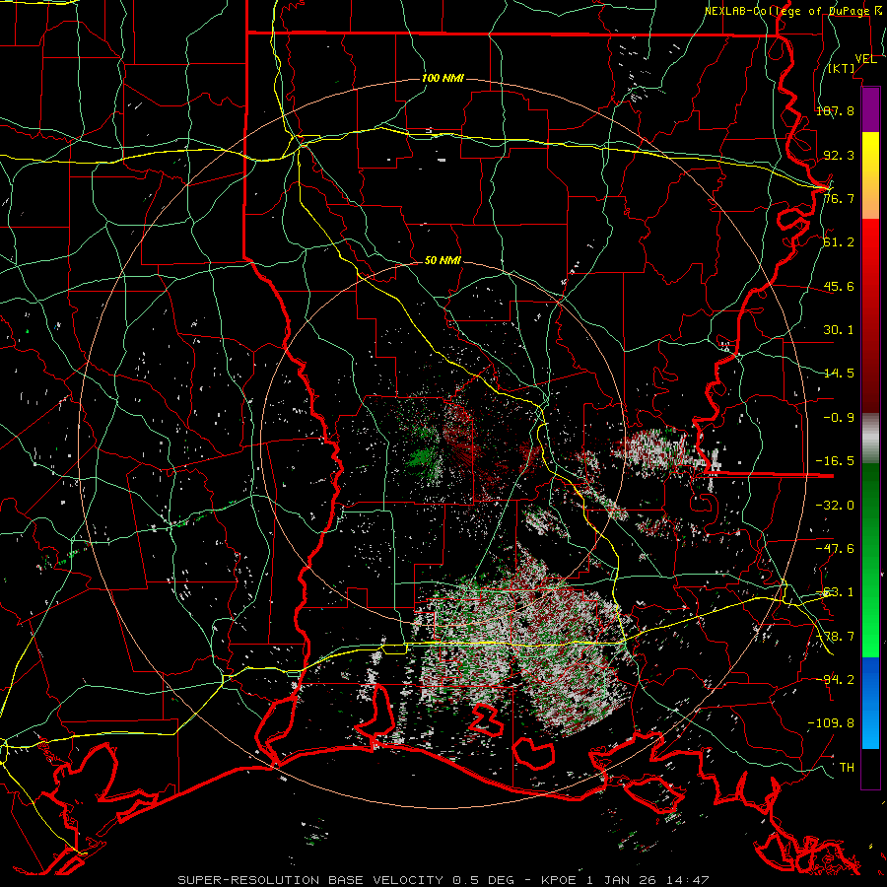
Task: Click the blue segment of the color bar
Action: pos(870,703)
